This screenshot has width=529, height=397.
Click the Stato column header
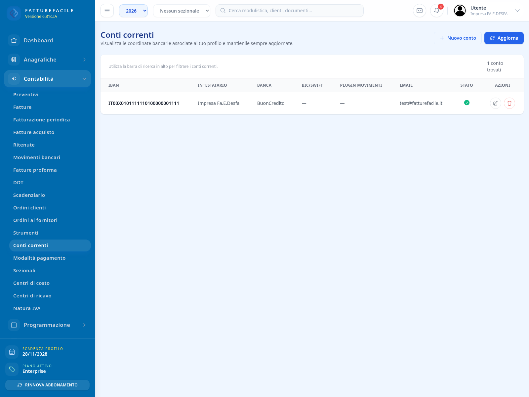(467, 85)
